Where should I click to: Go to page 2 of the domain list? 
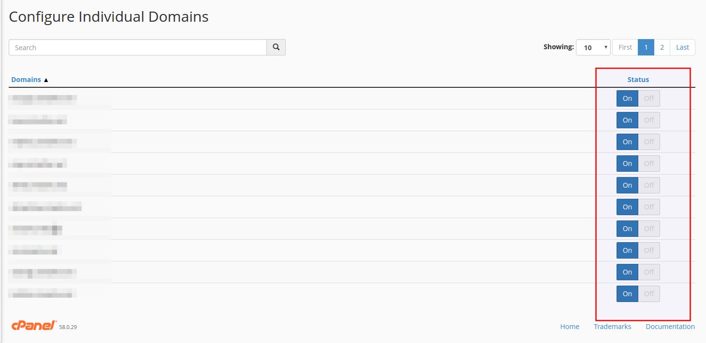pyautogui.click(x=662, y=47)
